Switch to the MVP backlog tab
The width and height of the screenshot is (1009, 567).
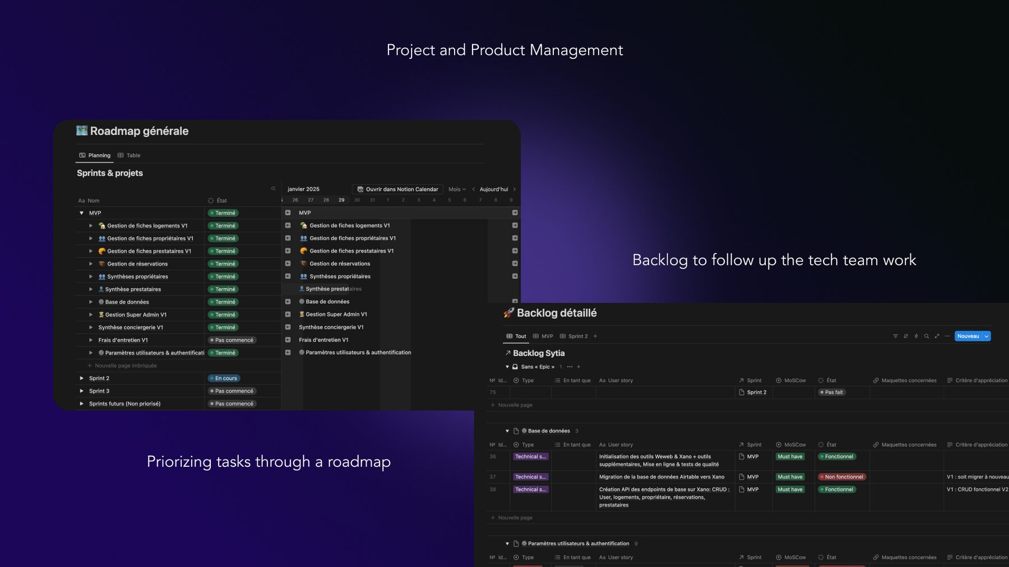click(543, 336)
